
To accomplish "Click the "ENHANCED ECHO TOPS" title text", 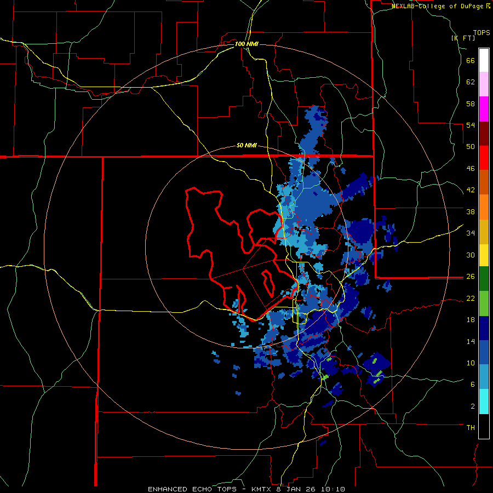I will point(192,489).
